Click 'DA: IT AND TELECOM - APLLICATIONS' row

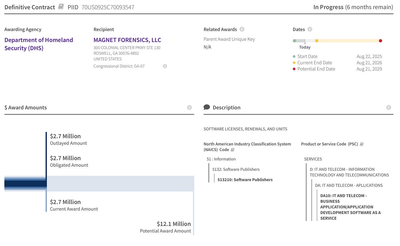click(349, 185)
